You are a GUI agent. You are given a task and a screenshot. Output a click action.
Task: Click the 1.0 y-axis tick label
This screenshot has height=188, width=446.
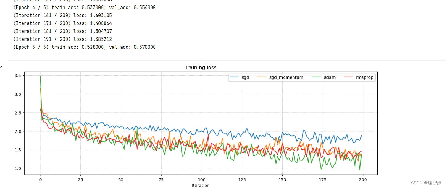(18, 168)
